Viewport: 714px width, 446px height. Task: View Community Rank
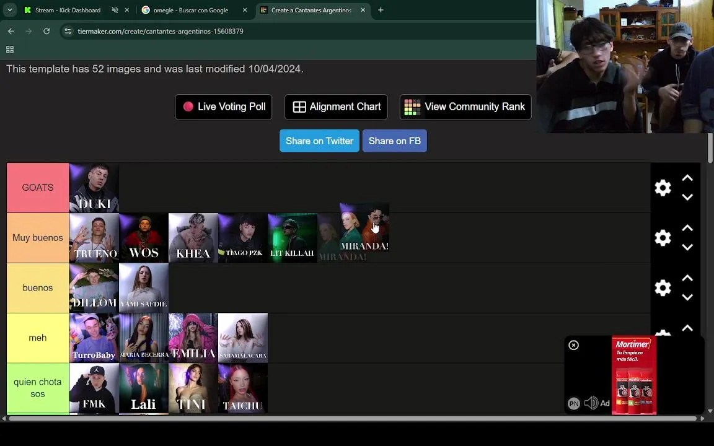[465, 107]
